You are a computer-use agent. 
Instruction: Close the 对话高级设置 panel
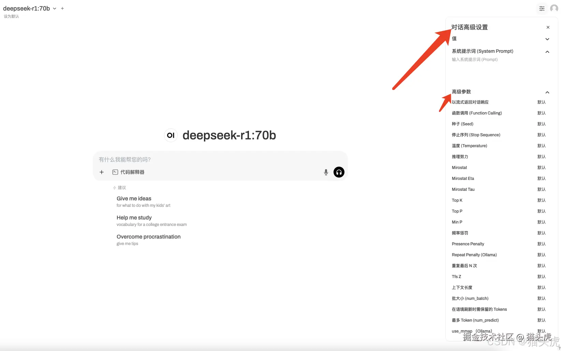click(x=548, y=27)
